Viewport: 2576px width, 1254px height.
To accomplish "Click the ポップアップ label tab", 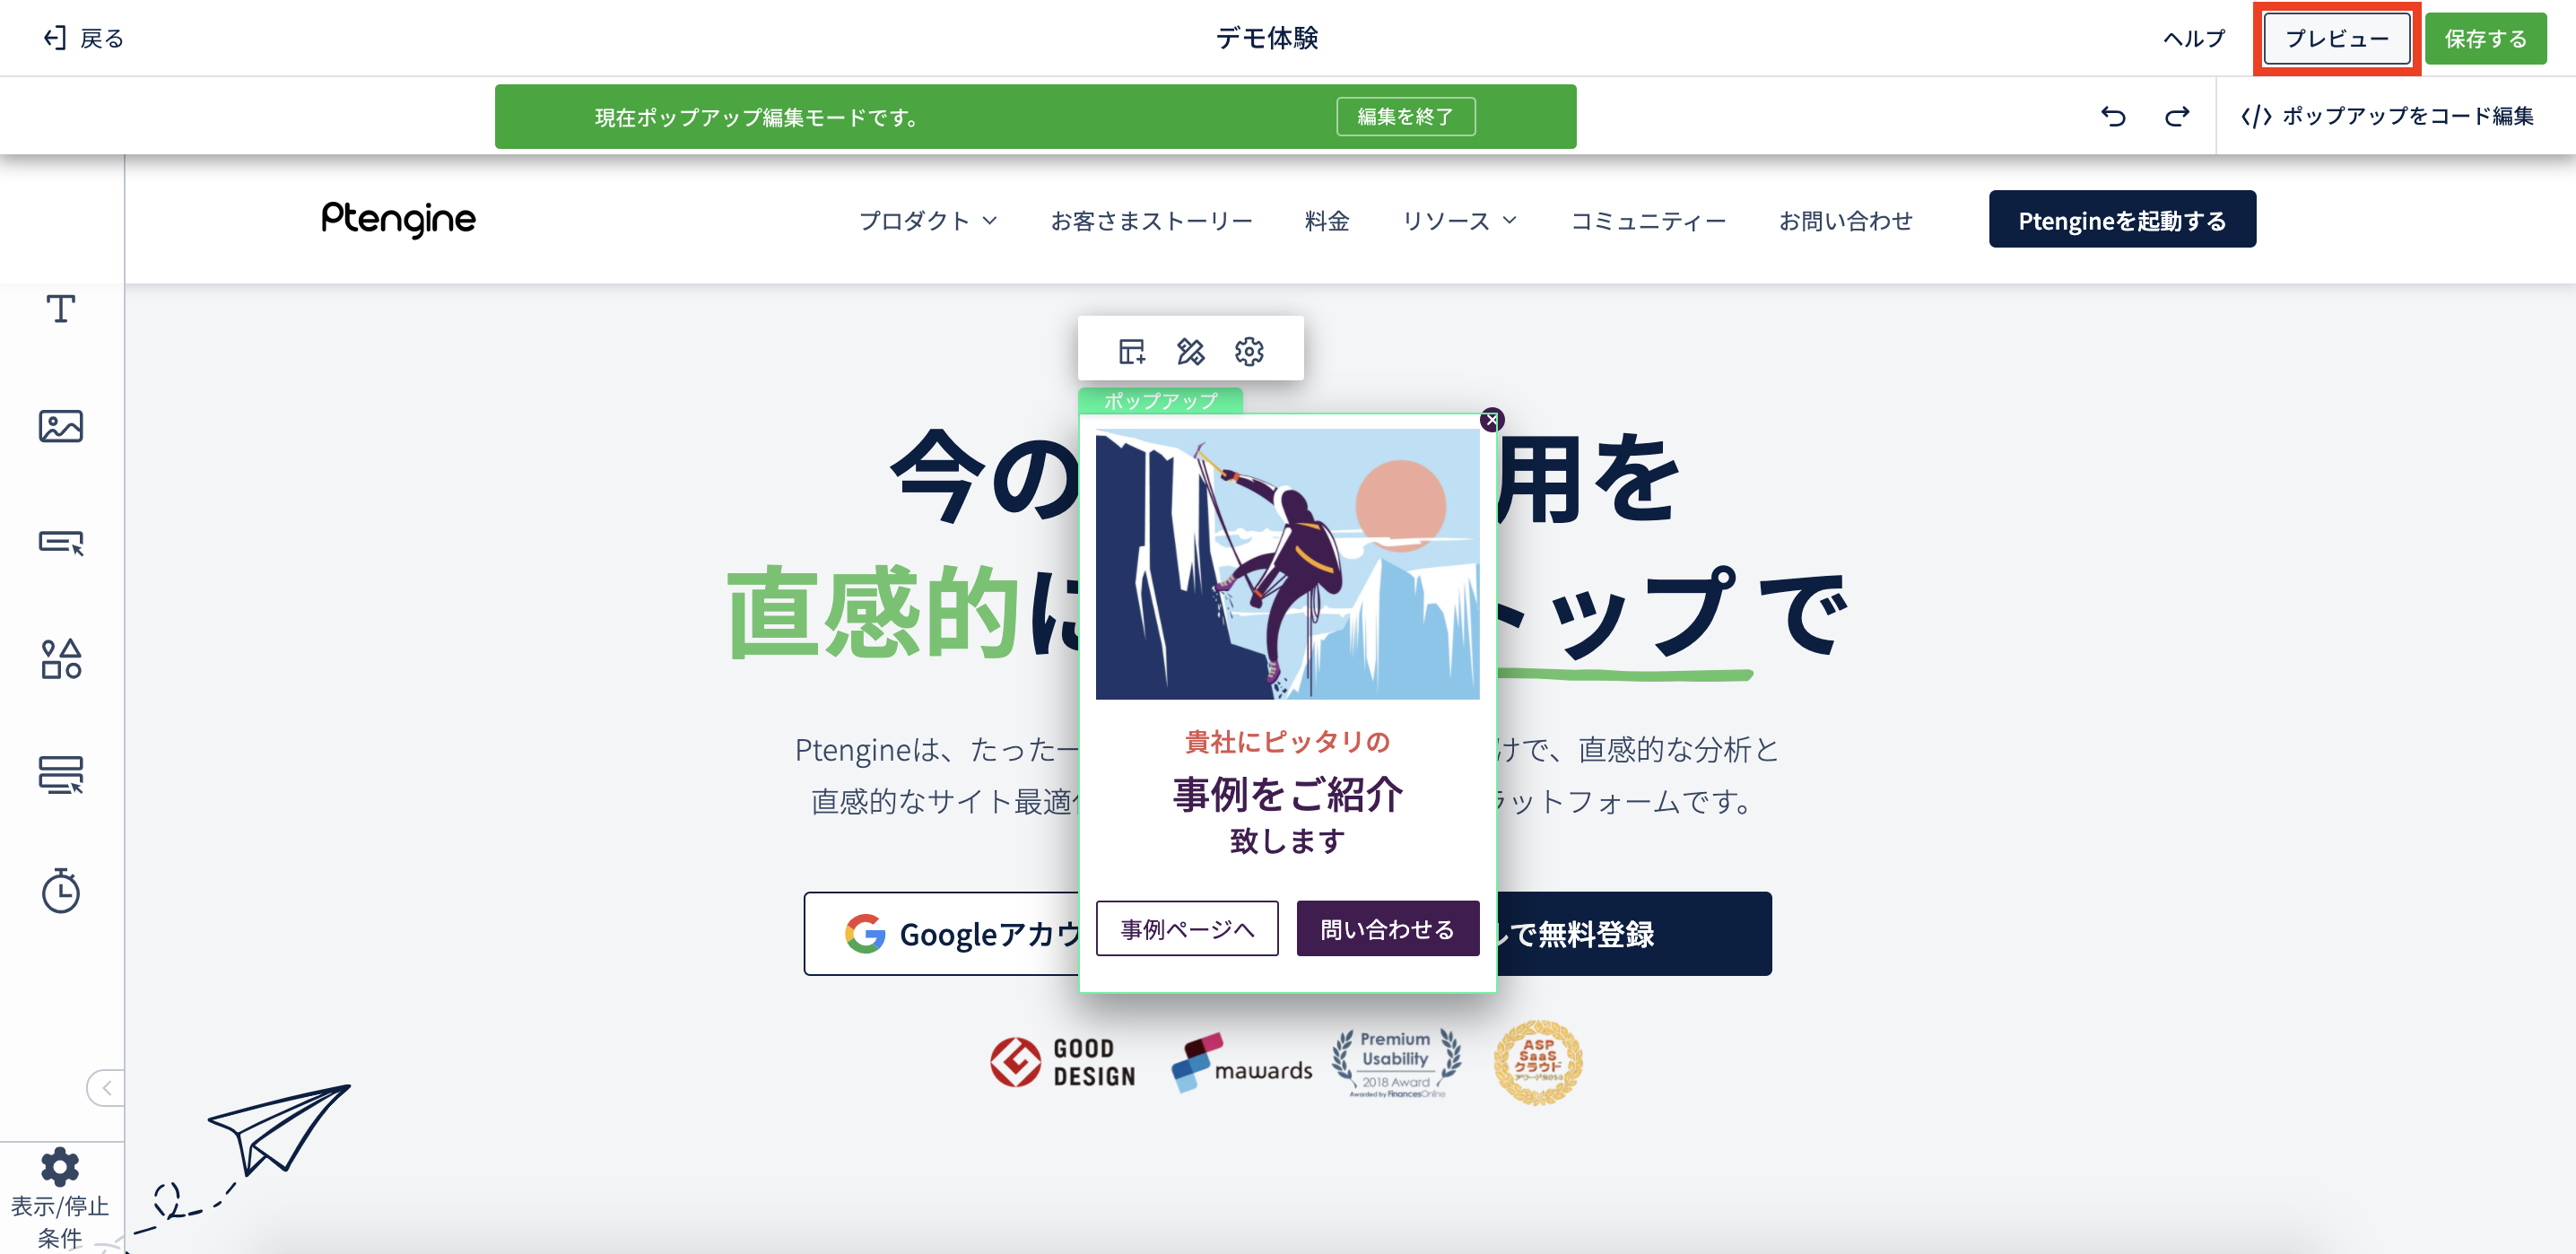I will [1160, 400].
